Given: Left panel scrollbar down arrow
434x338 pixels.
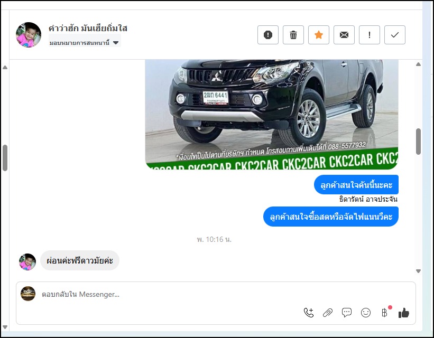Looking at the screenshot, I should [x=5, y=327].
